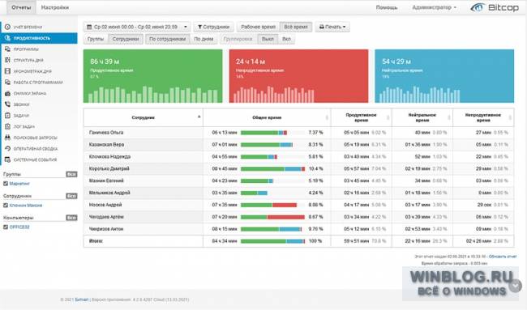The width and height of the screenshot is (527, 310).
Task: Click the Звонки phone icon
Action: [x=7, y=104]
